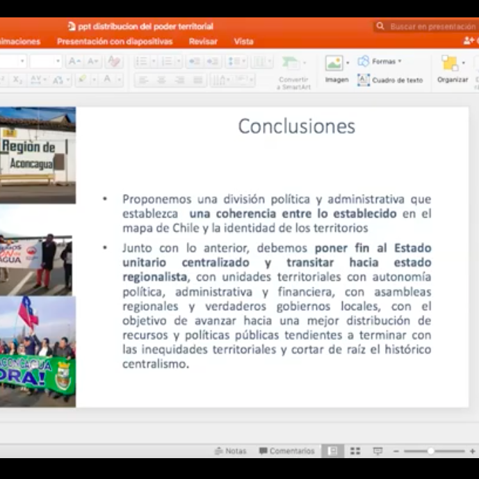This screenshot has height=479, width=479.
Task: Select the Conclusiones slide title
Action: 297,126
